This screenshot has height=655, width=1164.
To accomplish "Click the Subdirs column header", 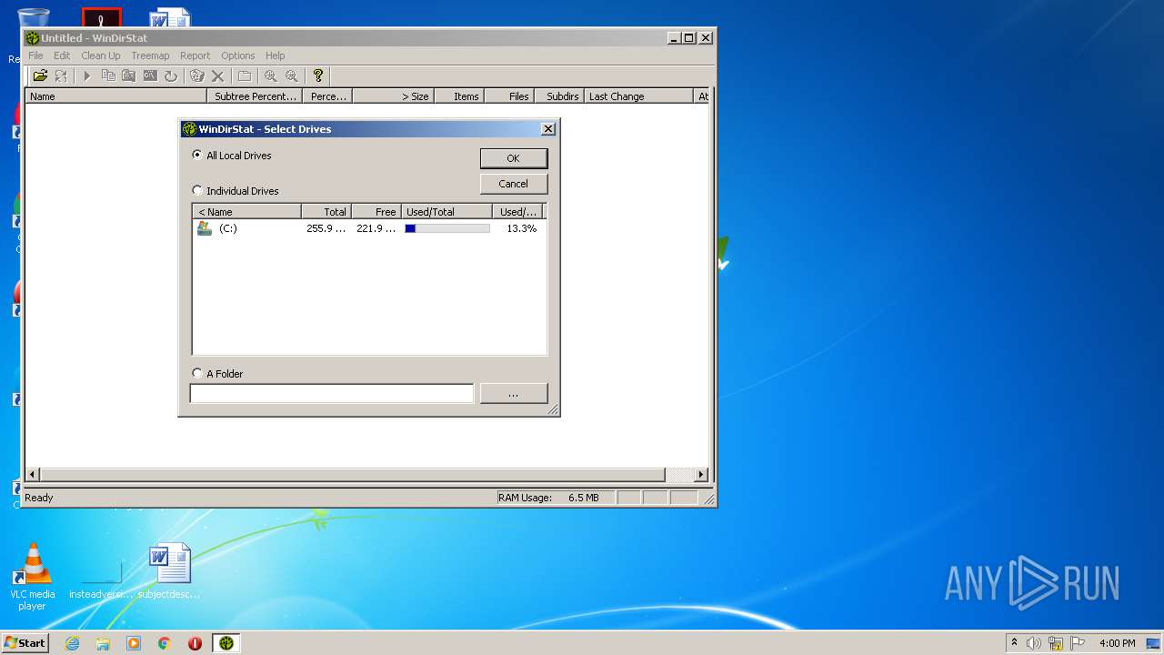I will coord(559,96).
